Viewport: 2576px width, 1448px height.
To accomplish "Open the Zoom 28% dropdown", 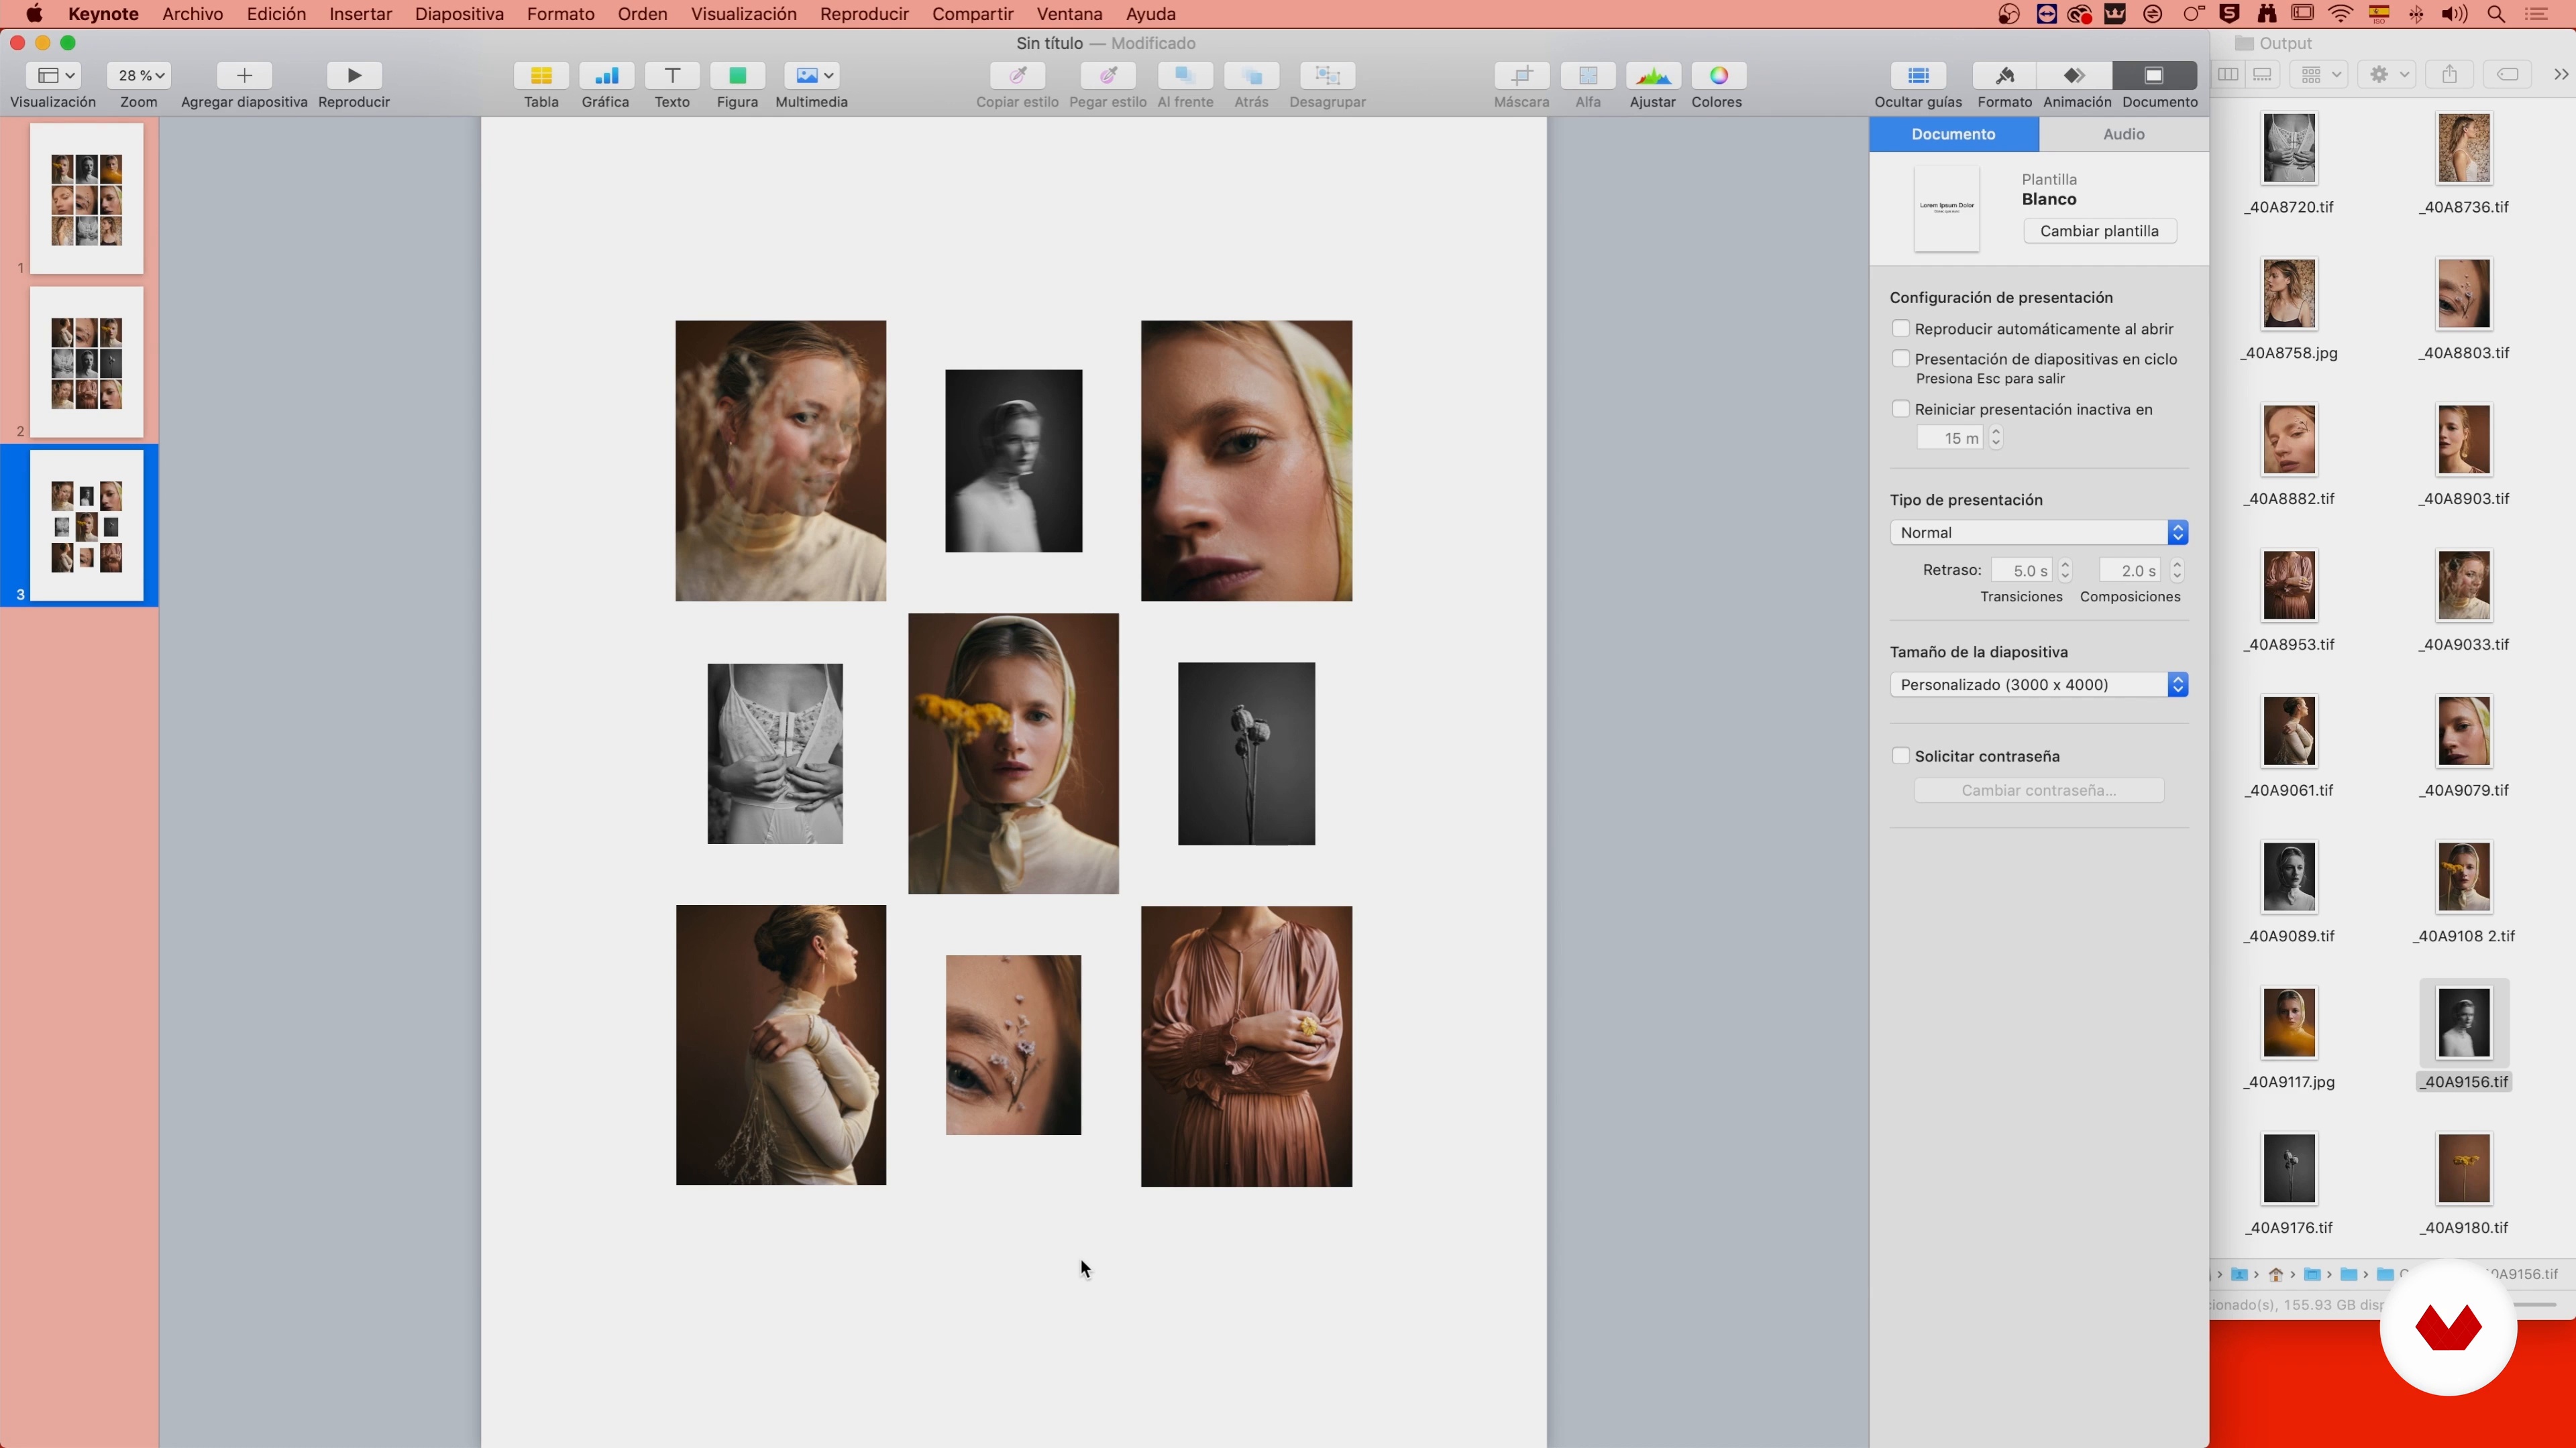I will pyautogui.click(x=140, y=76).
